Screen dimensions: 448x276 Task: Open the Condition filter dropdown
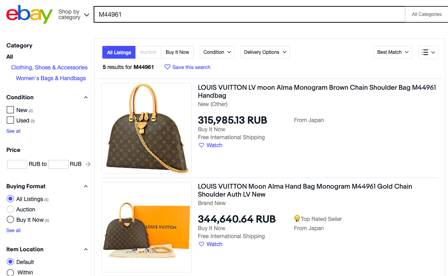click(217, 52)
